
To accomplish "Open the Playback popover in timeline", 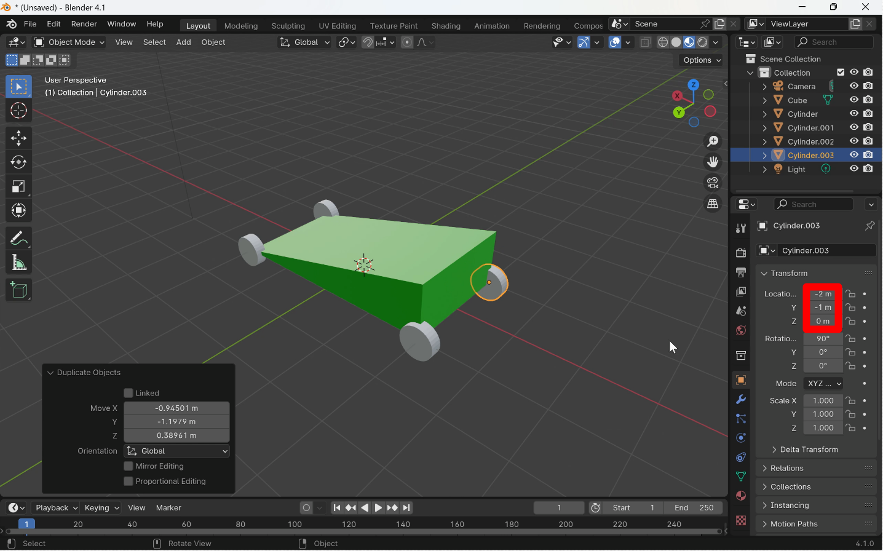I will coord(56,508).
